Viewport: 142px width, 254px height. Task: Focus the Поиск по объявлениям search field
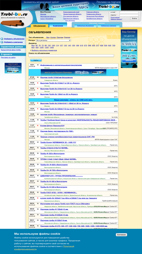[71, 56]
